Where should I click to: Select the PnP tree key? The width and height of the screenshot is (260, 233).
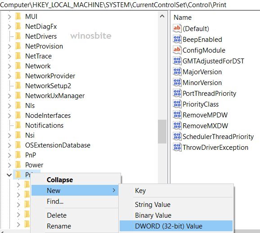[x=31, y=155]
